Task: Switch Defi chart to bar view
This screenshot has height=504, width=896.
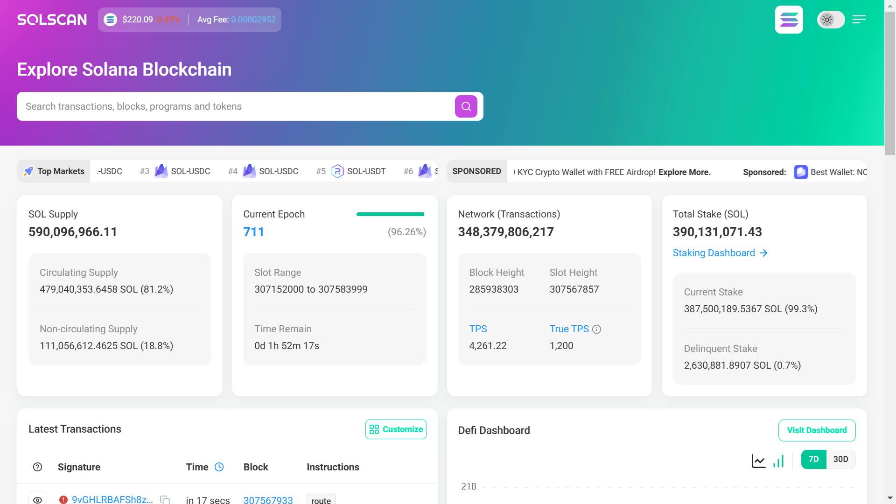Action: [x=778, y=461]
